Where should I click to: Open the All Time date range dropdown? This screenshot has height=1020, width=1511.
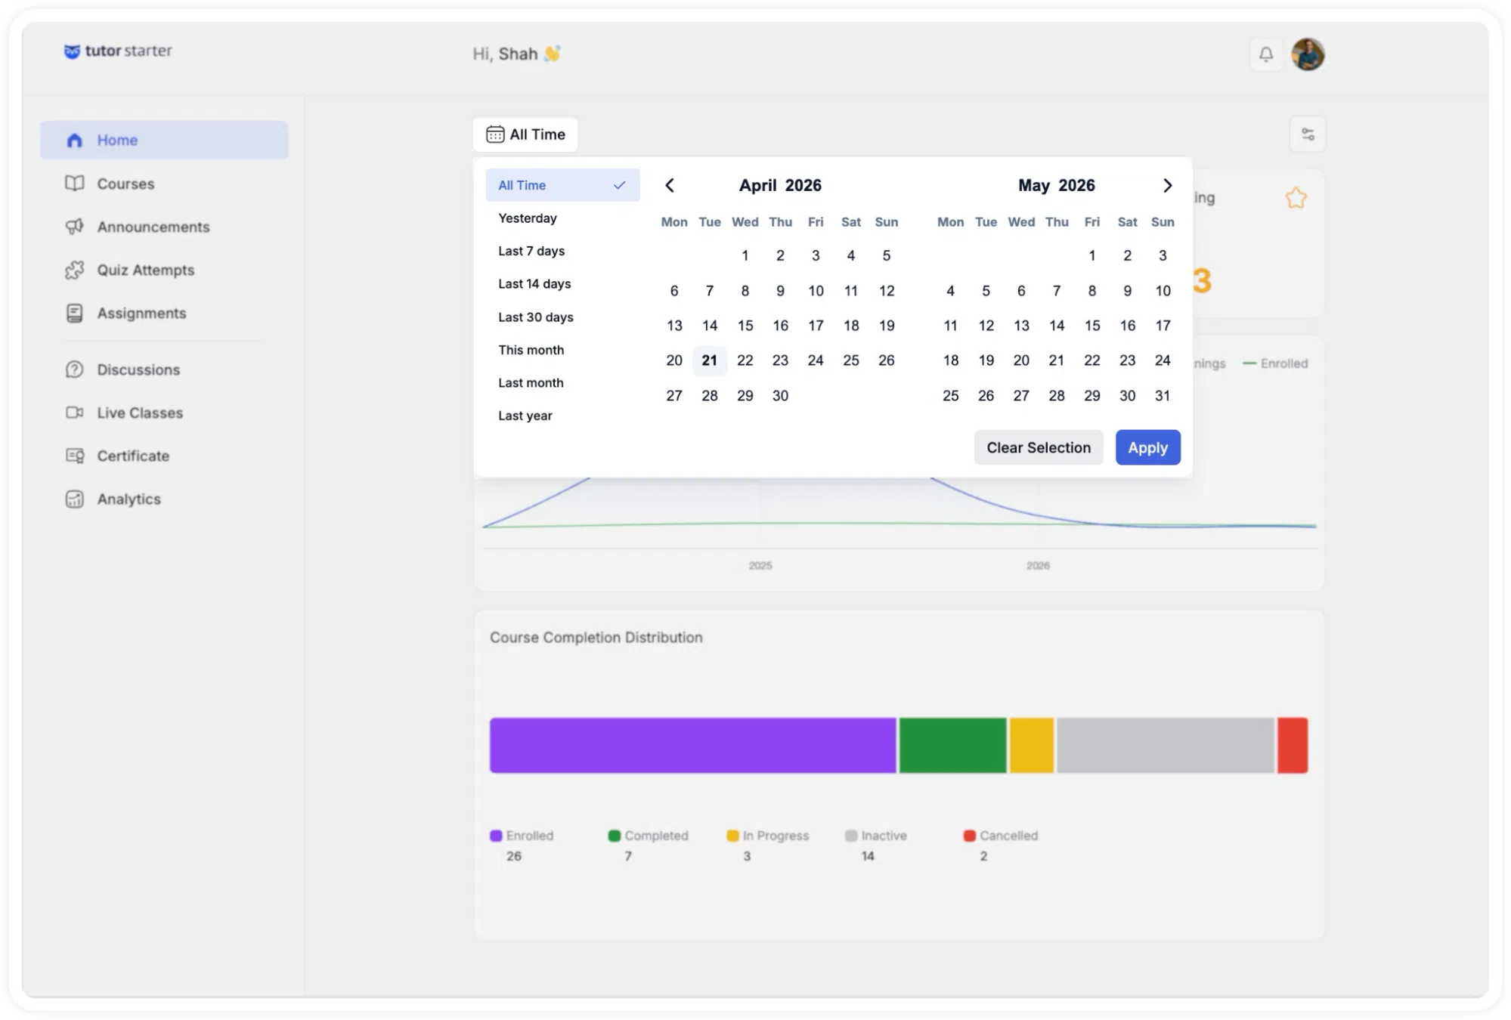(525, 134)
